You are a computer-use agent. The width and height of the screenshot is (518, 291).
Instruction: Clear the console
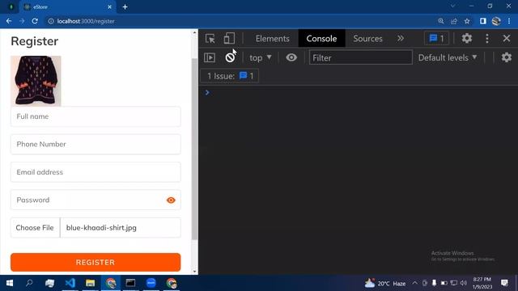[230, 57]
